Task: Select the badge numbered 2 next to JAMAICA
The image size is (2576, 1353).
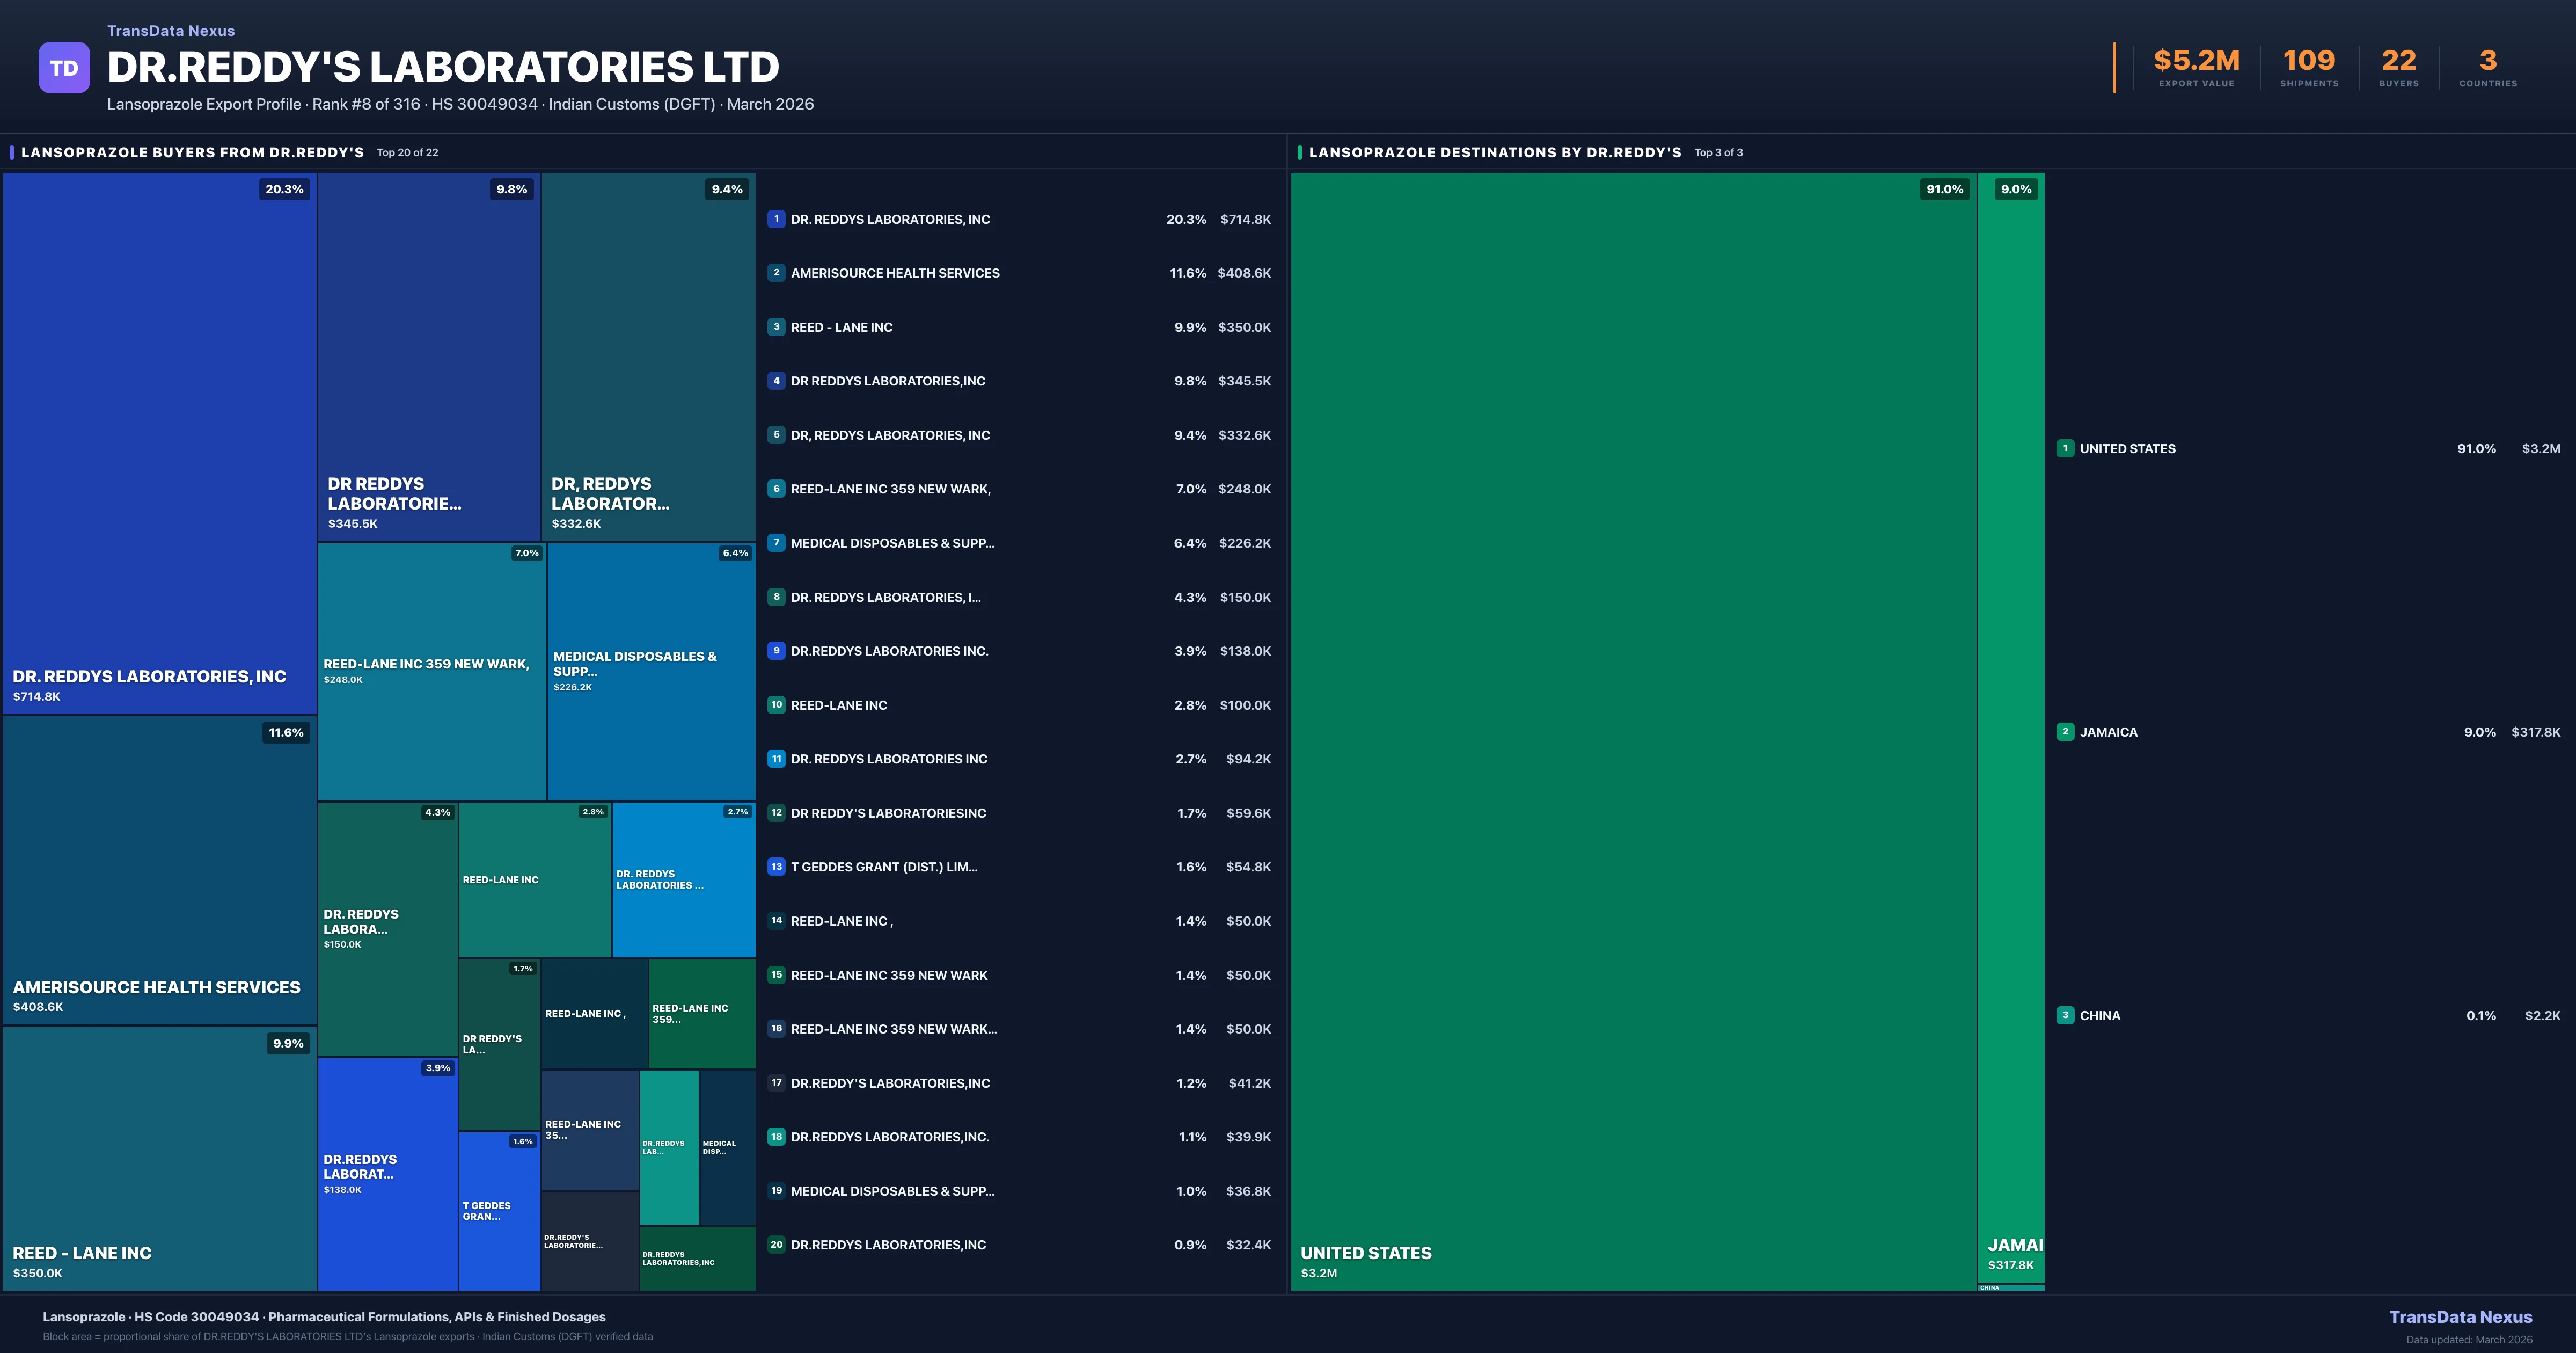Action: tap(2065, 732)
